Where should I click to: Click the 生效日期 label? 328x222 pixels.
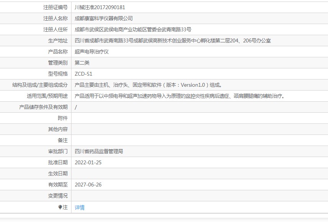pos(58,173)
